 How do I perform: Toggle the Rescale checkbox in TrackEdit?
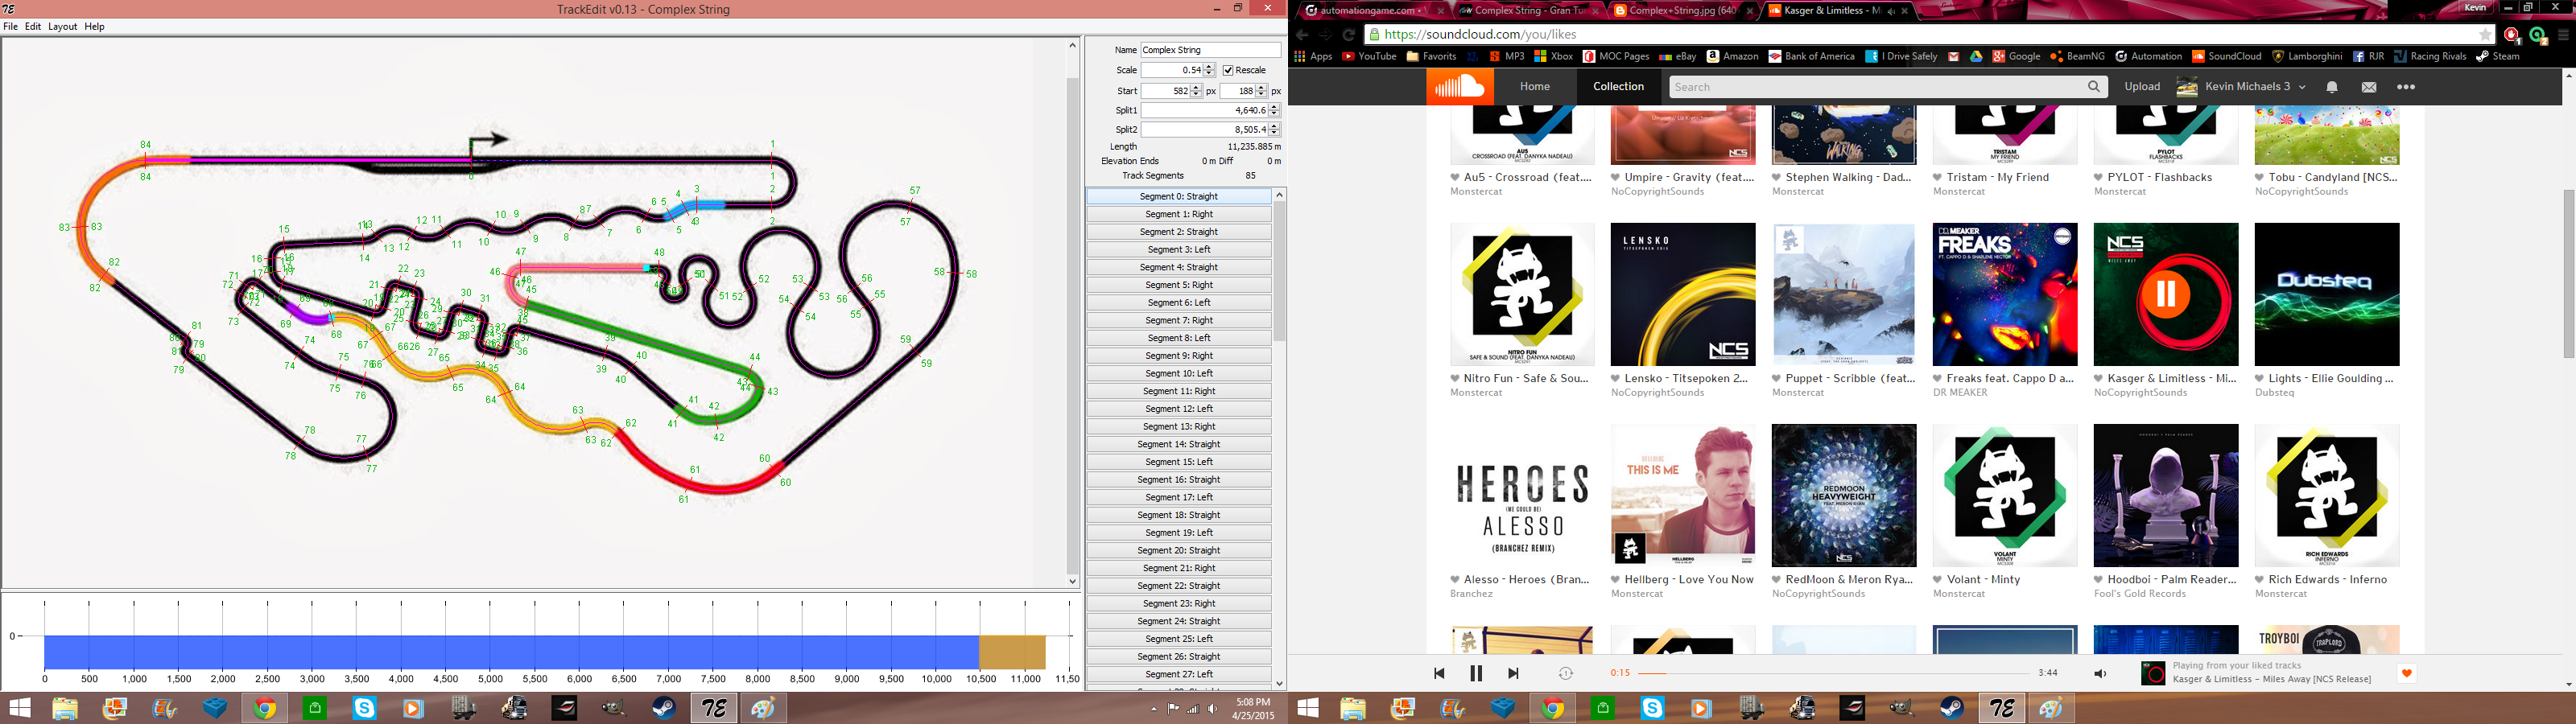pos(1228,70)
